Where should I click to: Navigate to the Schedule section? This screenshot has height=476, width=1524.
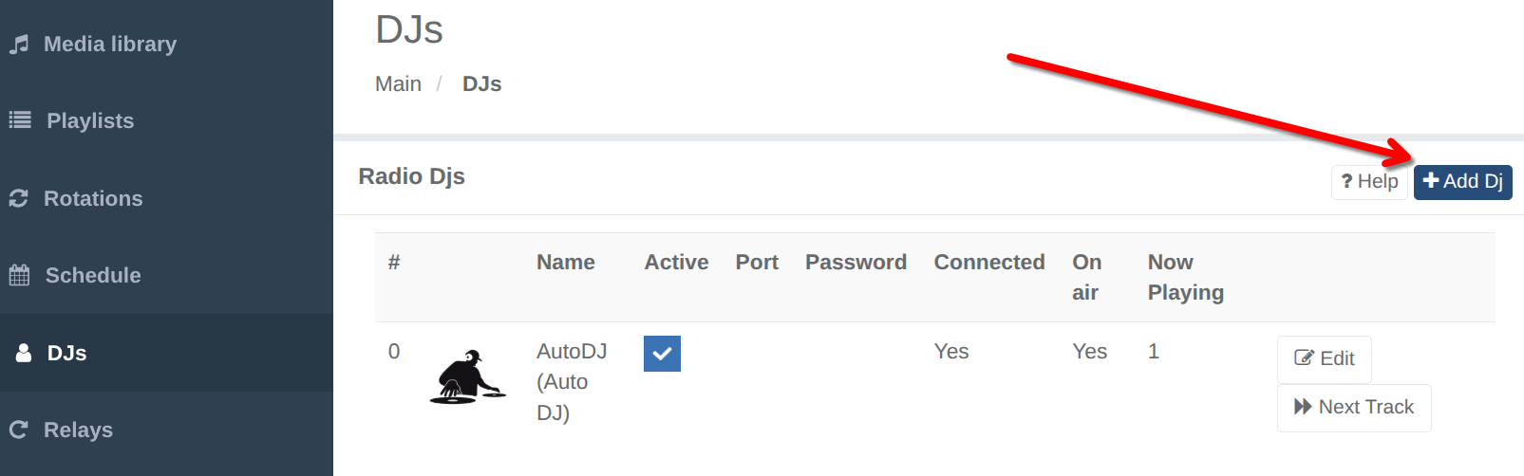click(93, 276)
